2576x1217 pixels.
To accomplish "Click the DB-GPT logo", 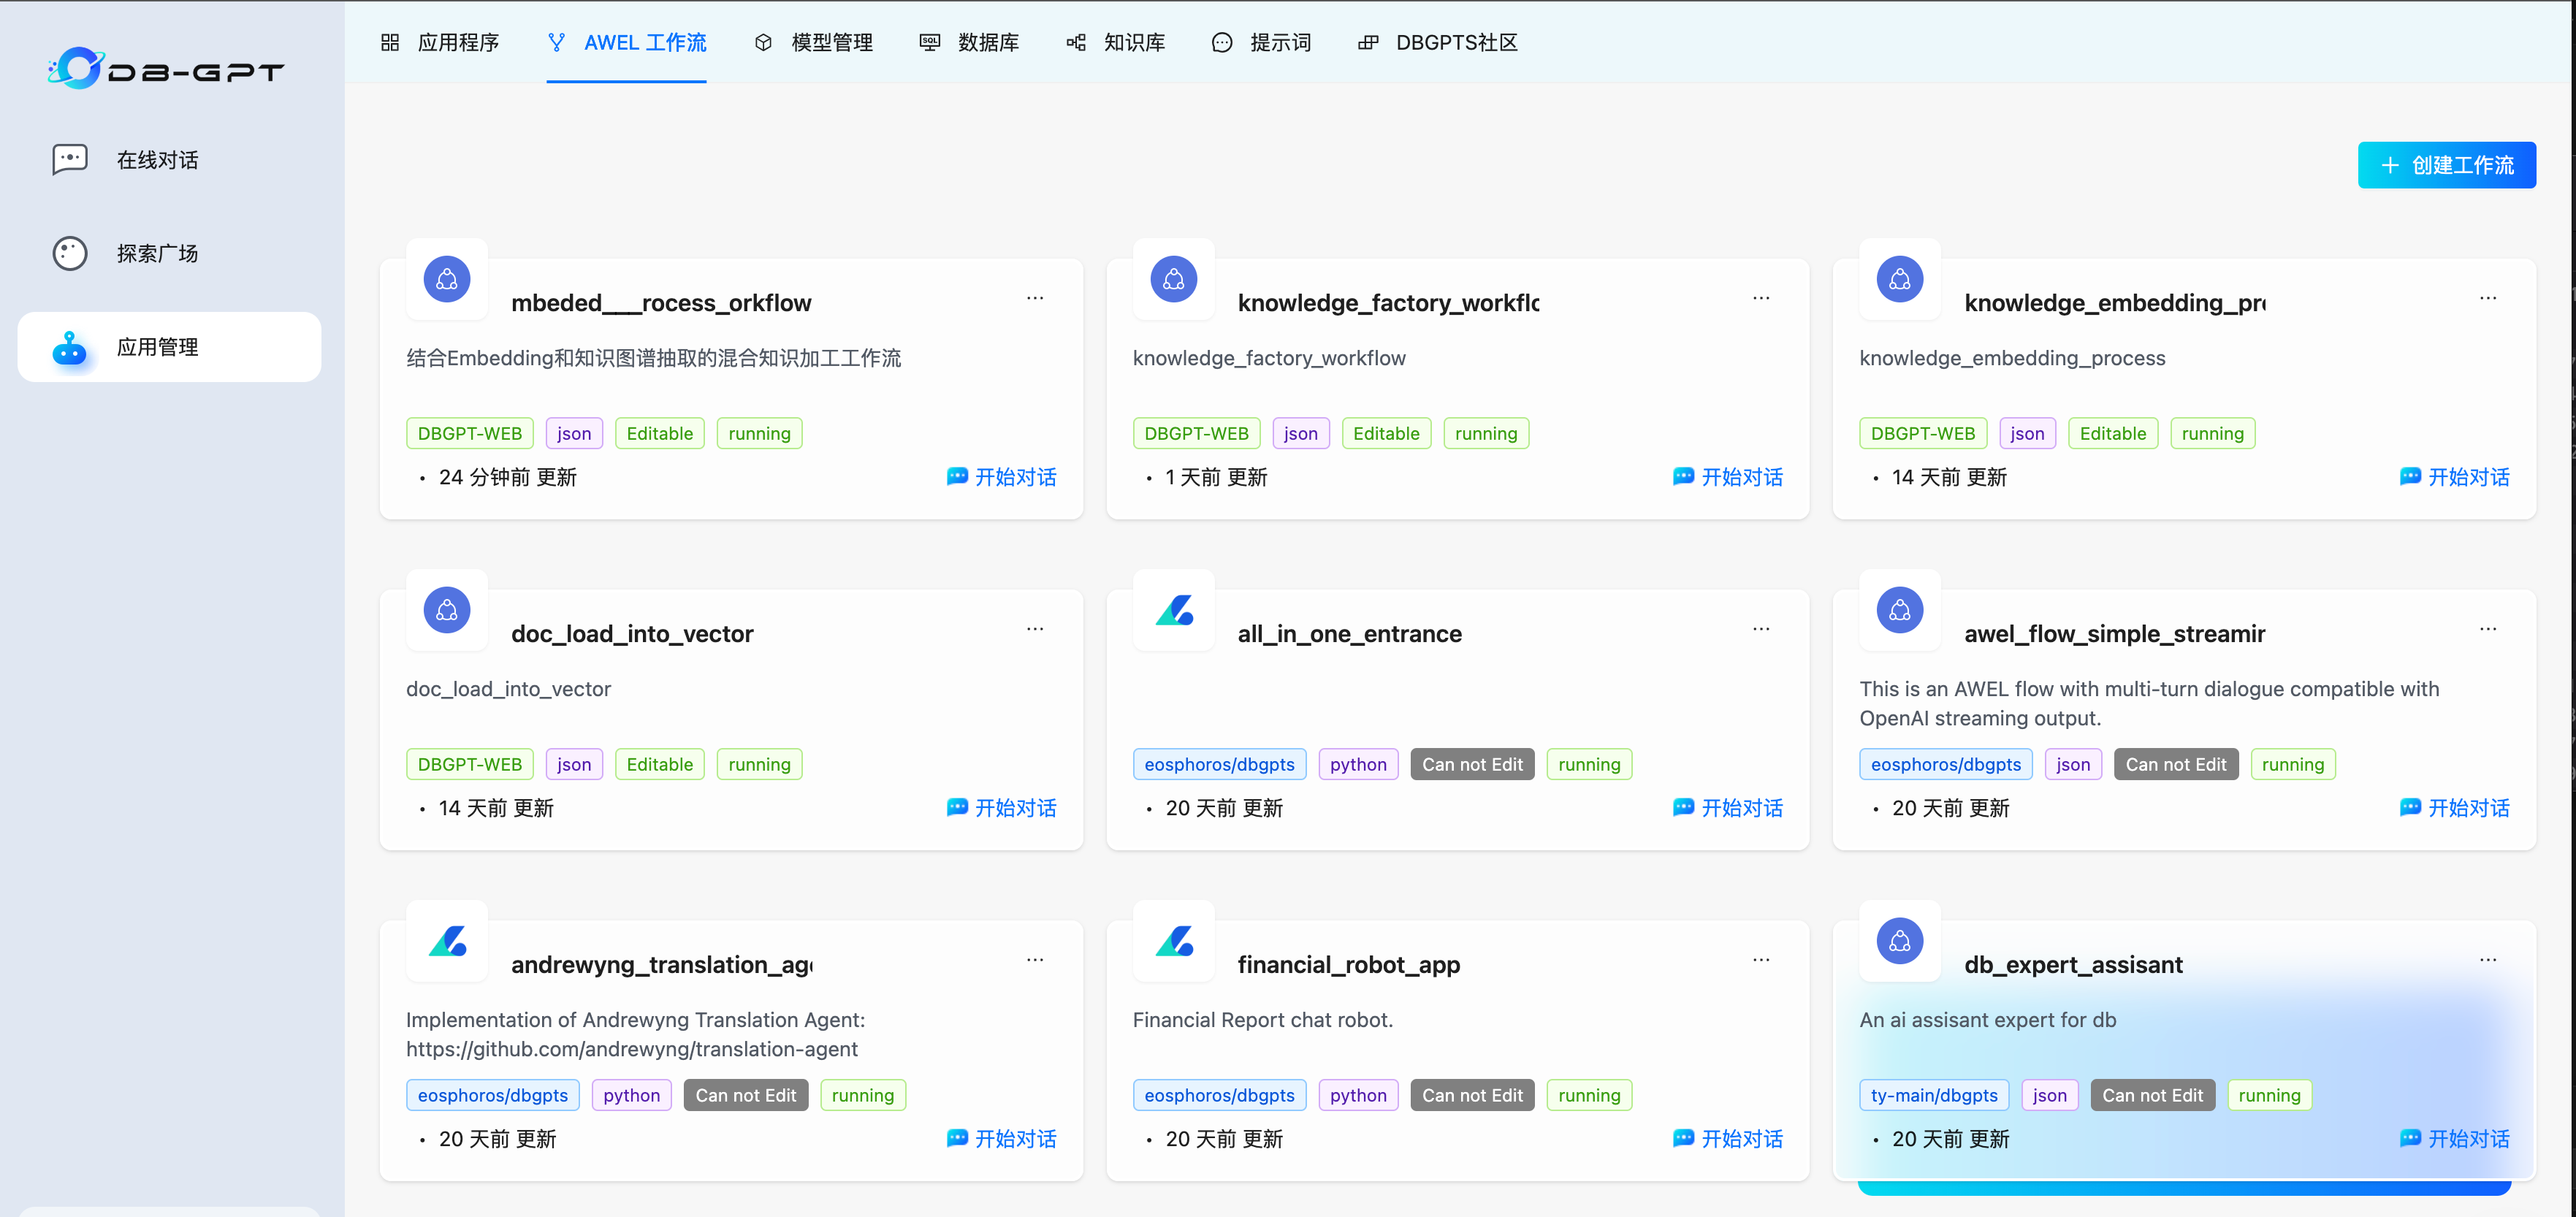I will (x=166, y=69).
